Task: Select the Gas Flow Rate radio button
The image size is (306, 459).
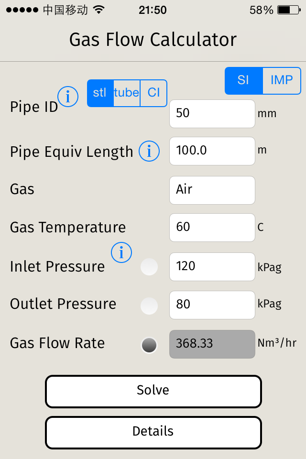Action: 149,345
